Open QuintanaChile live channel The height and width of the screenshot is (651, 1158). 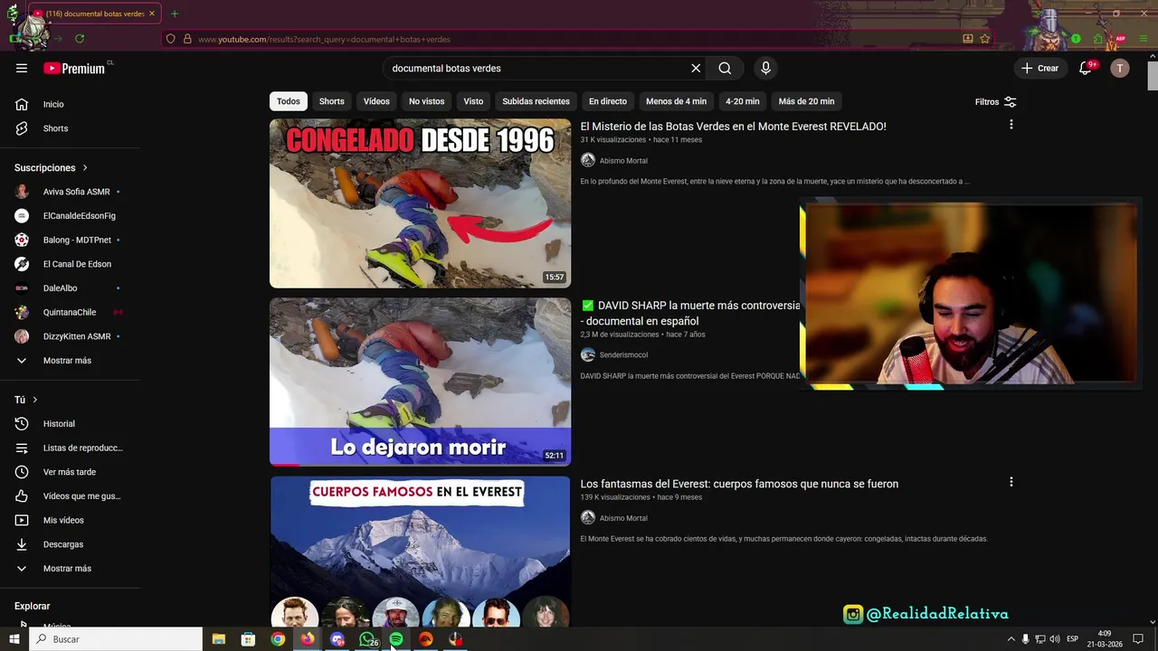70,312
